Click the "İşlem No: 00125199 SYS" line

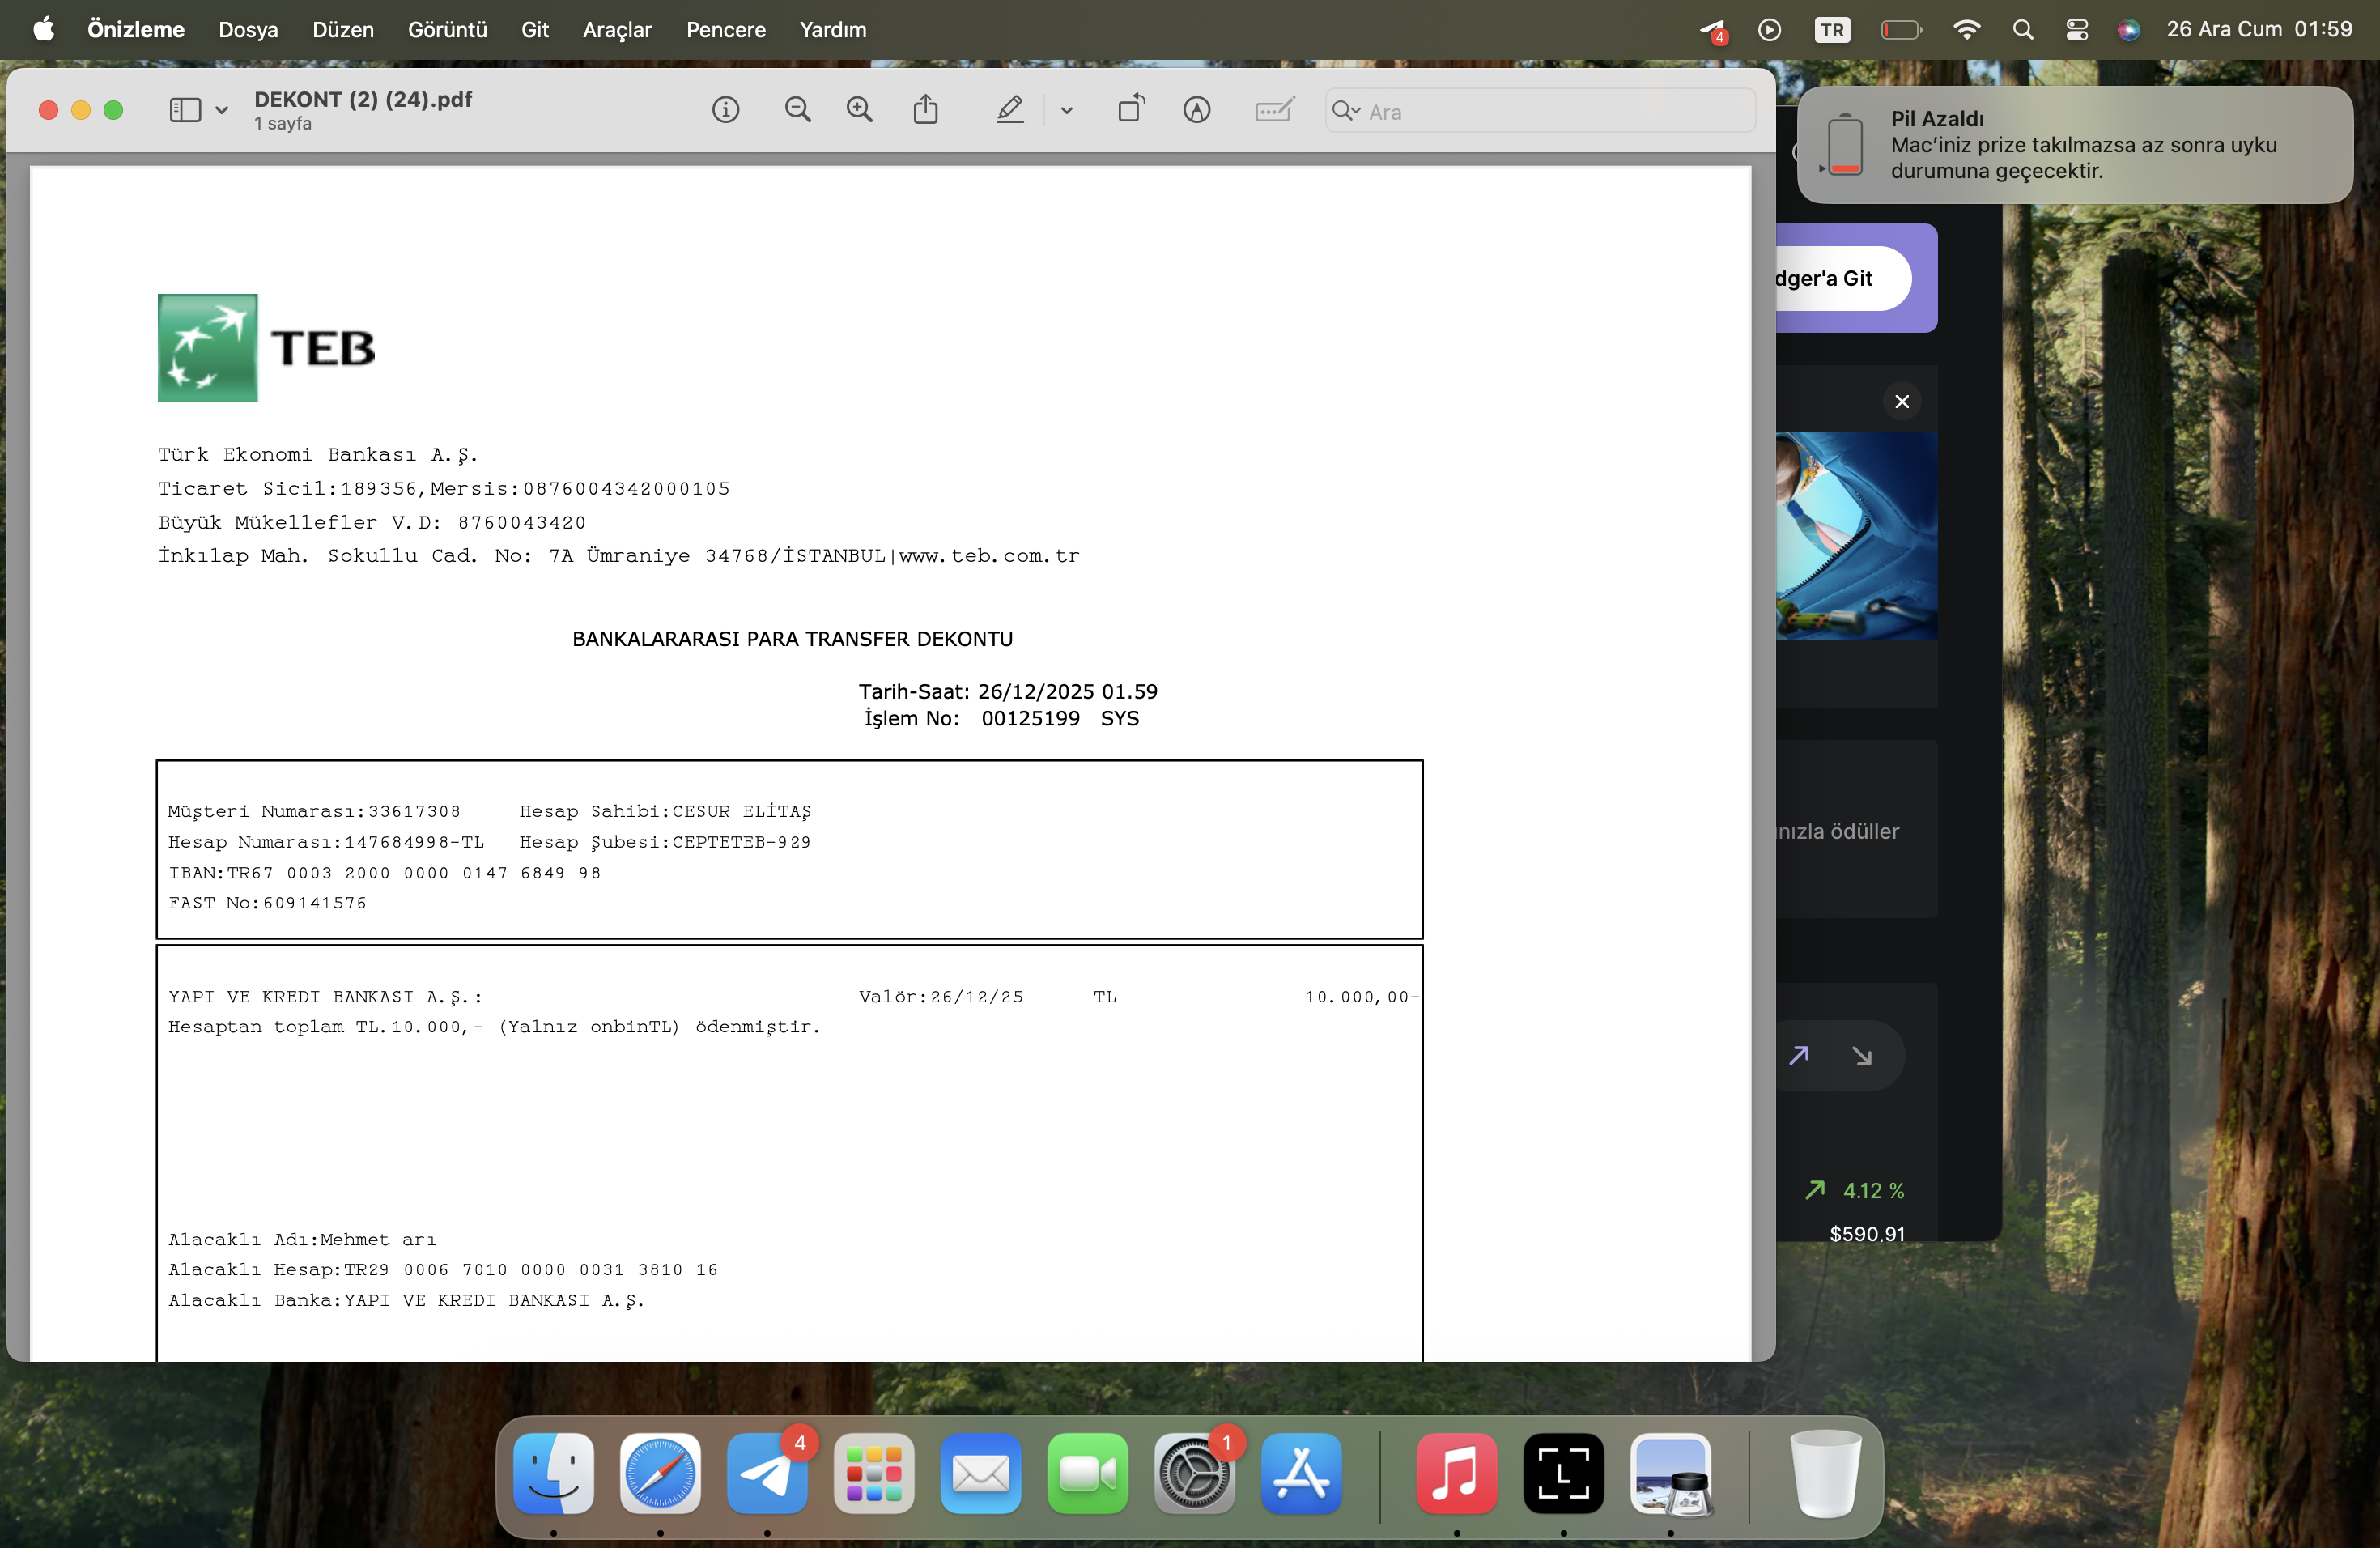tap(1001, 718)
